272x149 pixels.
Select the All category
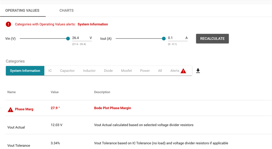pyautogui.click(x=160, y=71)
